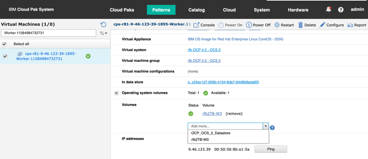
Task: Open the notifications bell icon
Action: tap(328, 10)
